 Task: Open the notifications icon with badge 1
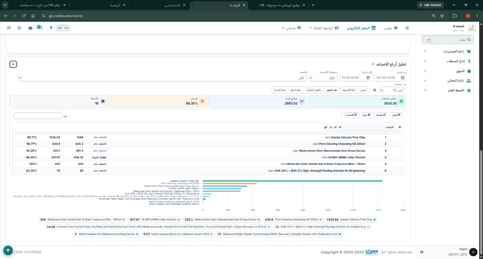[x=40, y=28]
